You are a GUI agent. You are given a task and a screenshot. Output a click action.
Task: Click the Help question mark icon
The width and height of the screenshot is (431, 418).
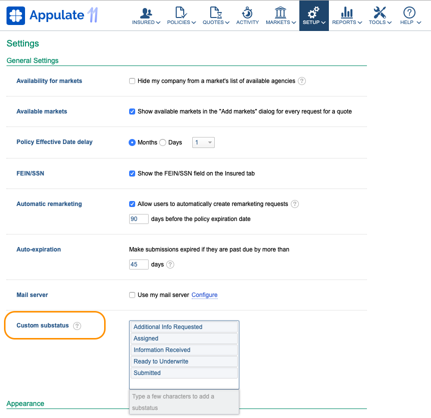409,12
